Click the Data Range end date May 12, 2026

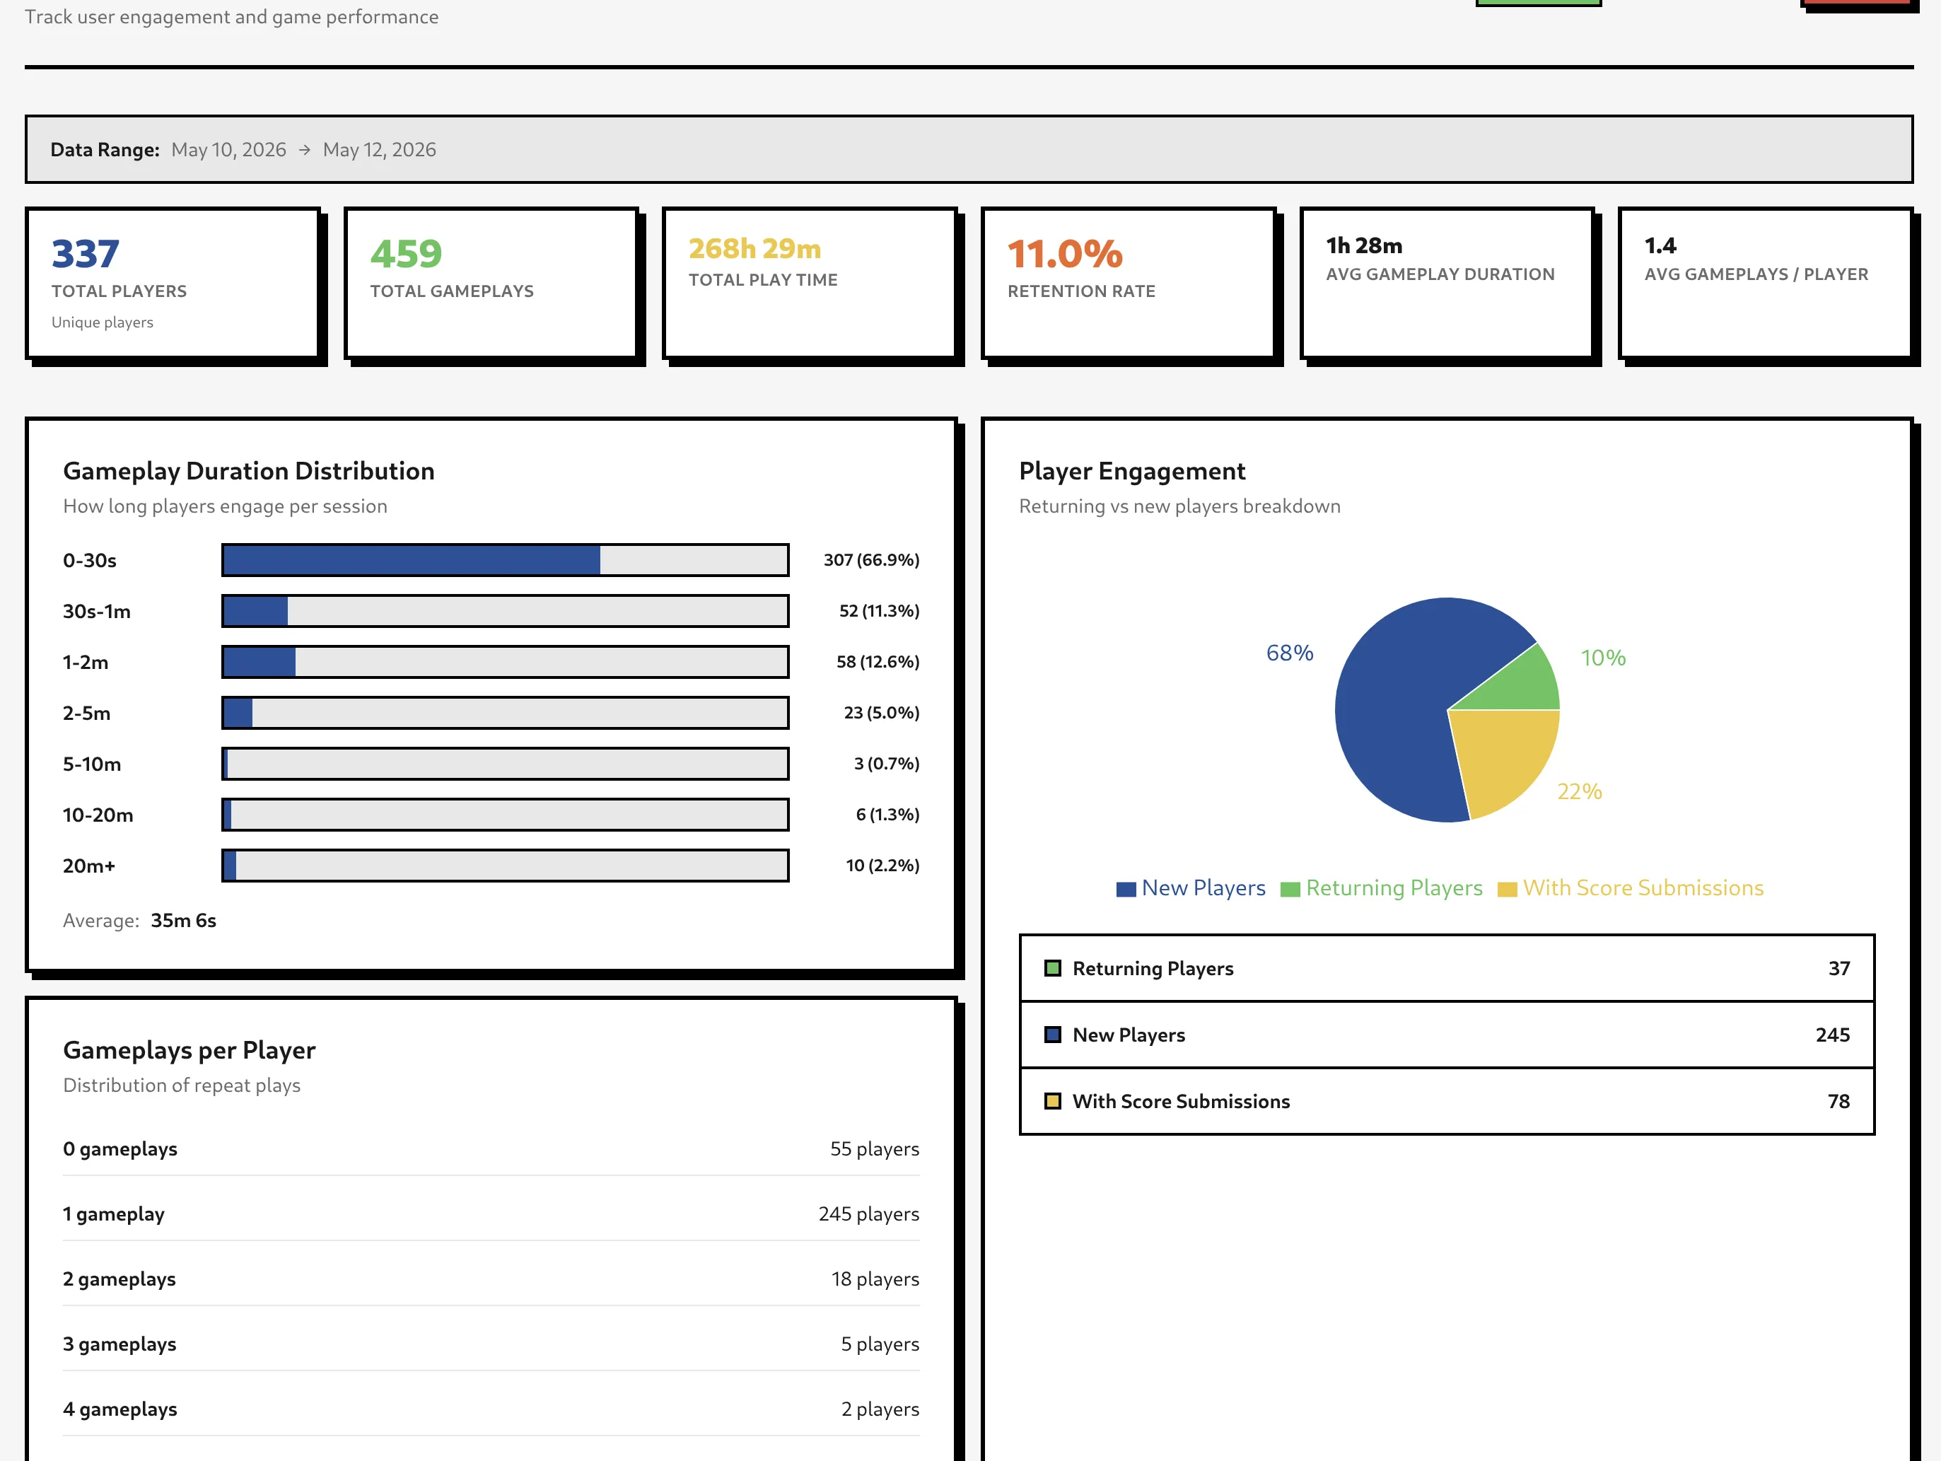click(x=379, y=149)
